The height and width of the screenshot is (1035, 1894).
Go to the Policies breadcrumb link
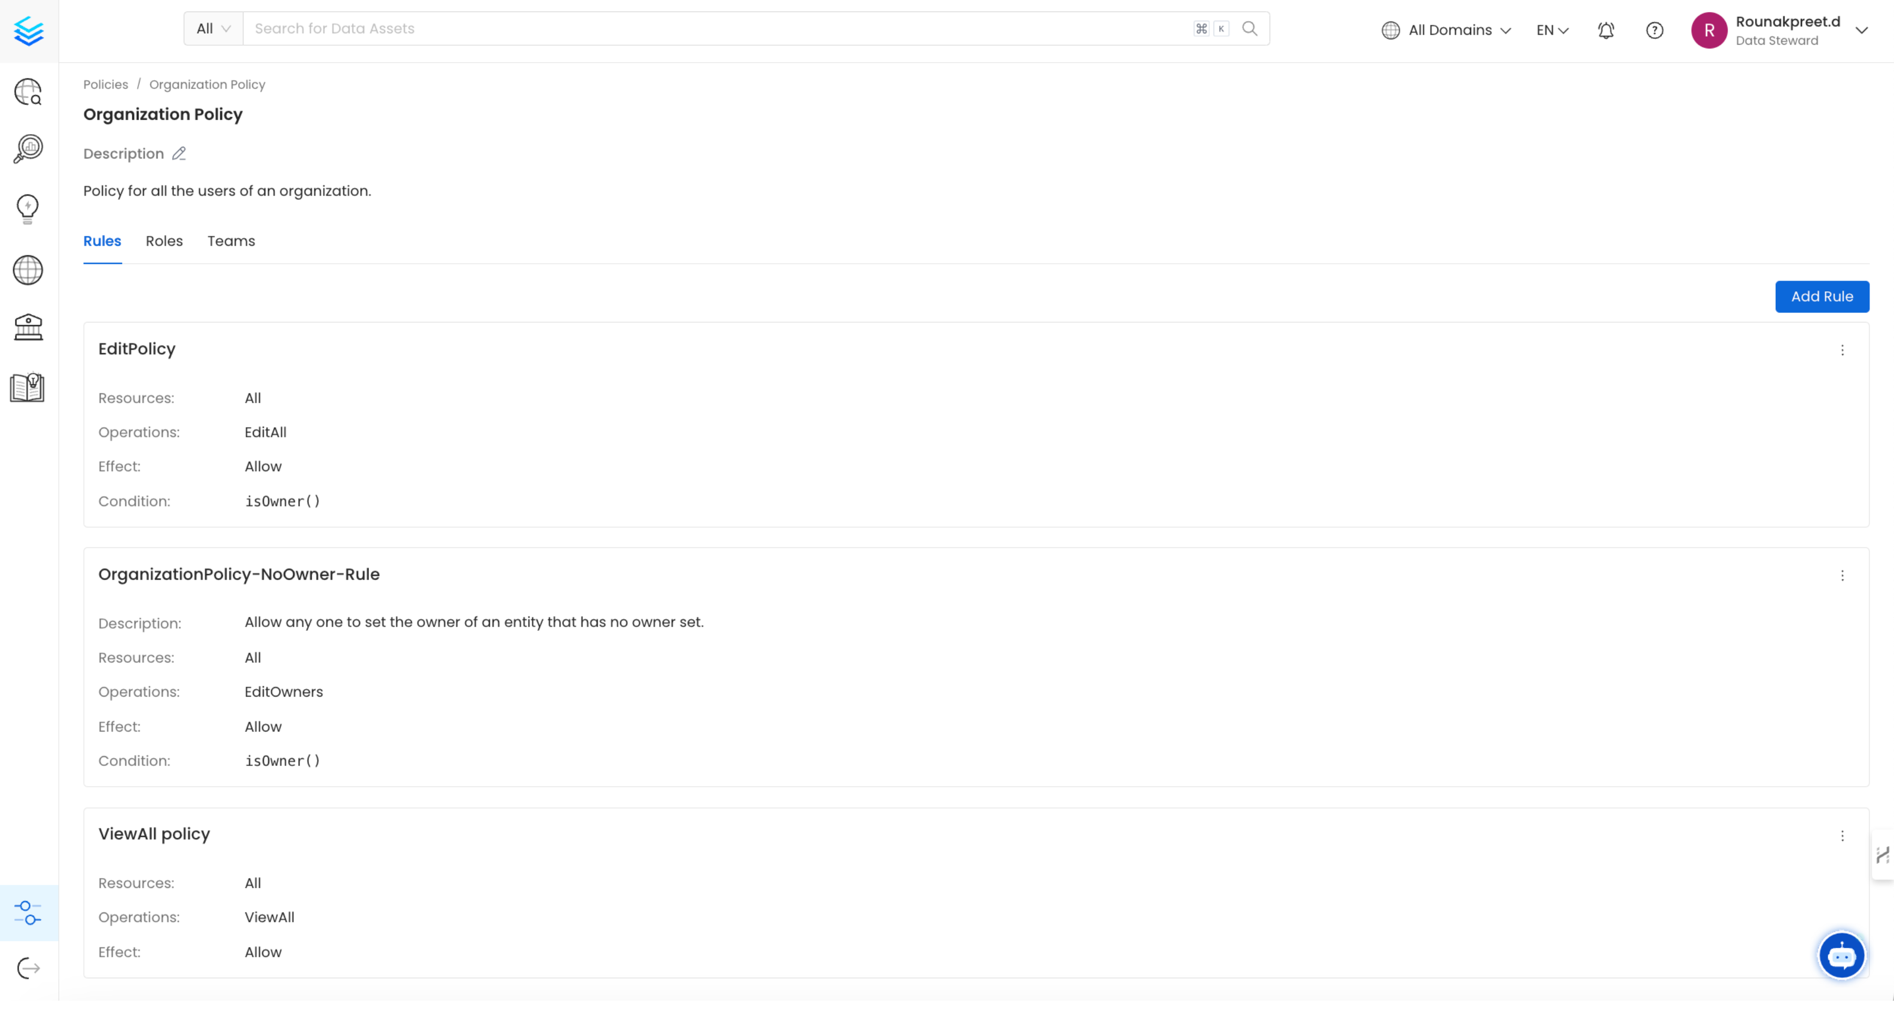[x=105, y=84]
